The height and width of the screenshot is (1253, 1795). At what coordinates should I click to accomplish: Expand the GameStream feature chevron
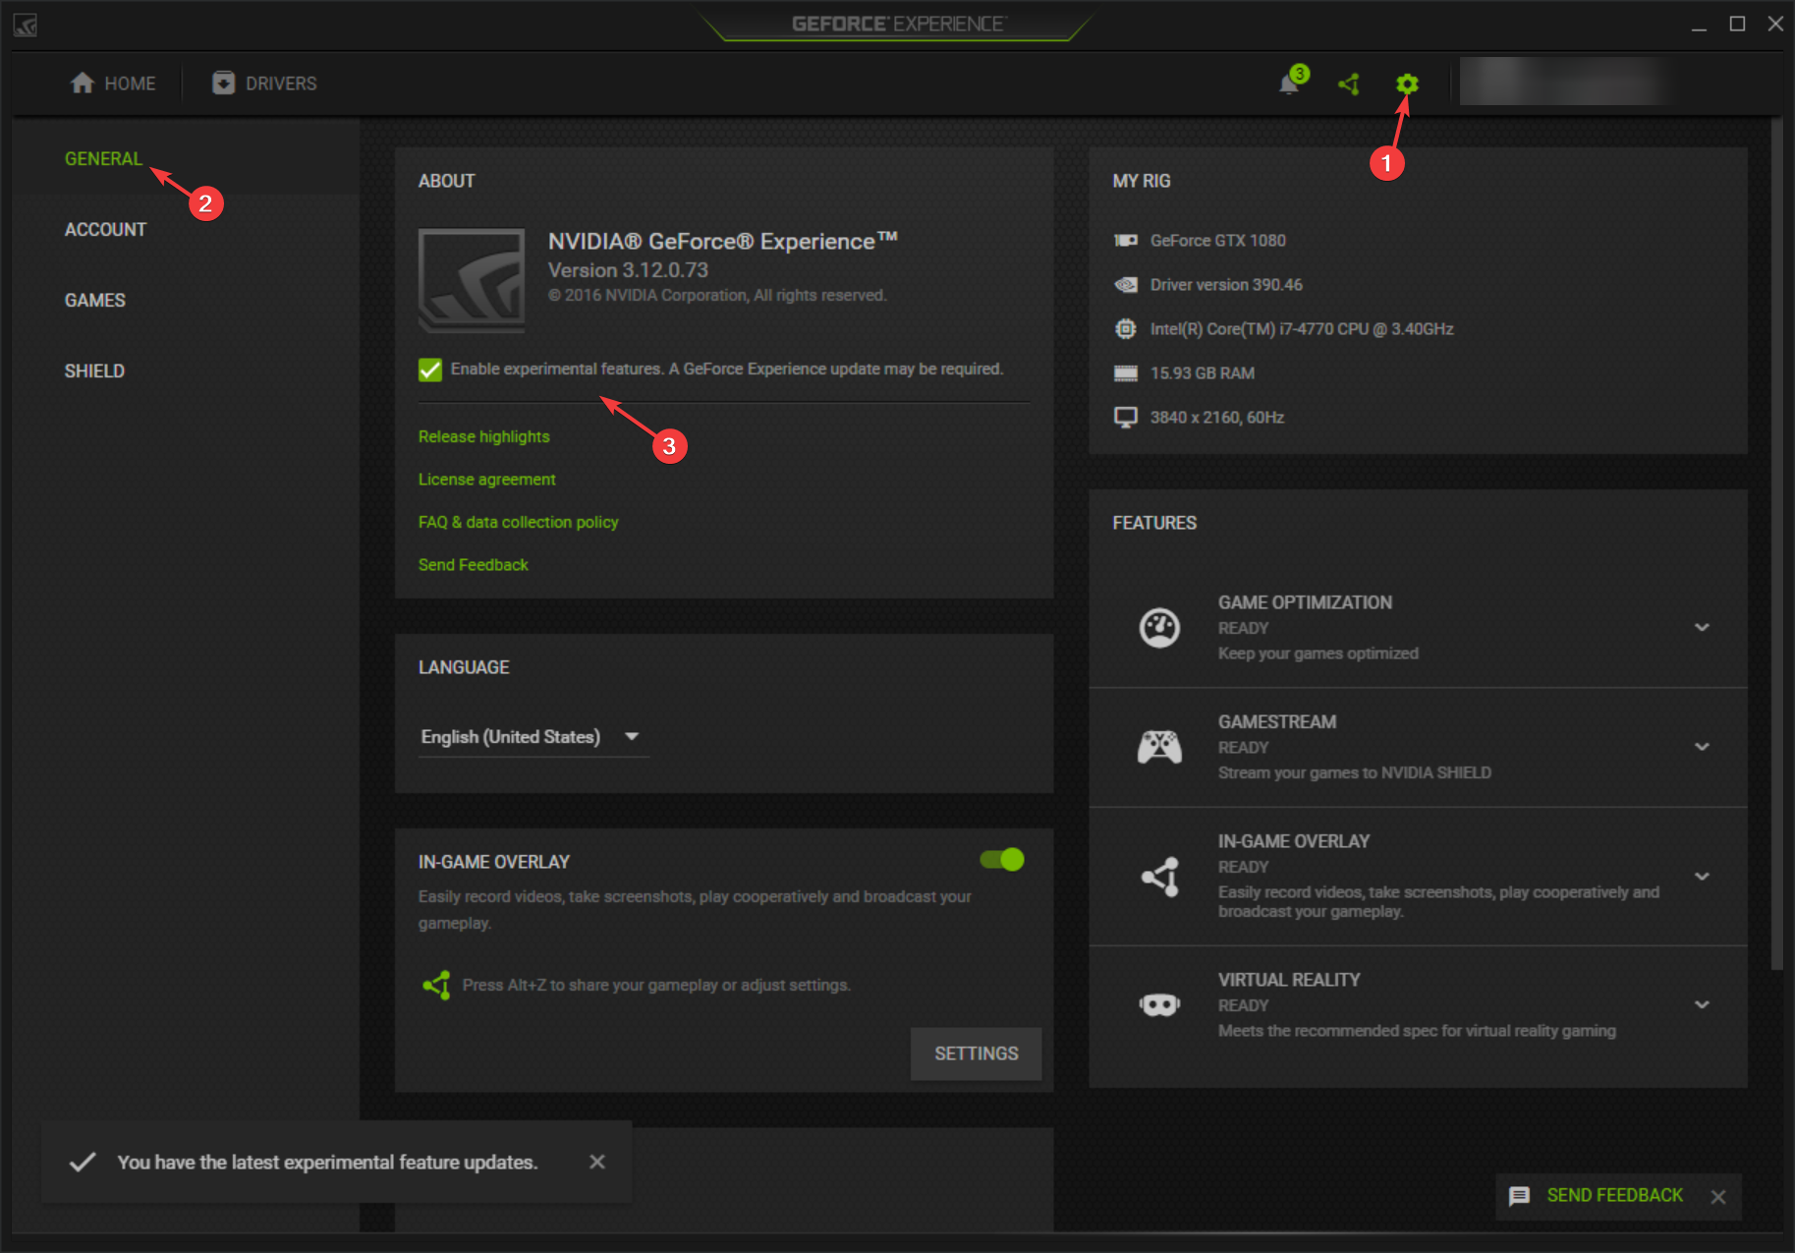click(x=1703, y=747)
